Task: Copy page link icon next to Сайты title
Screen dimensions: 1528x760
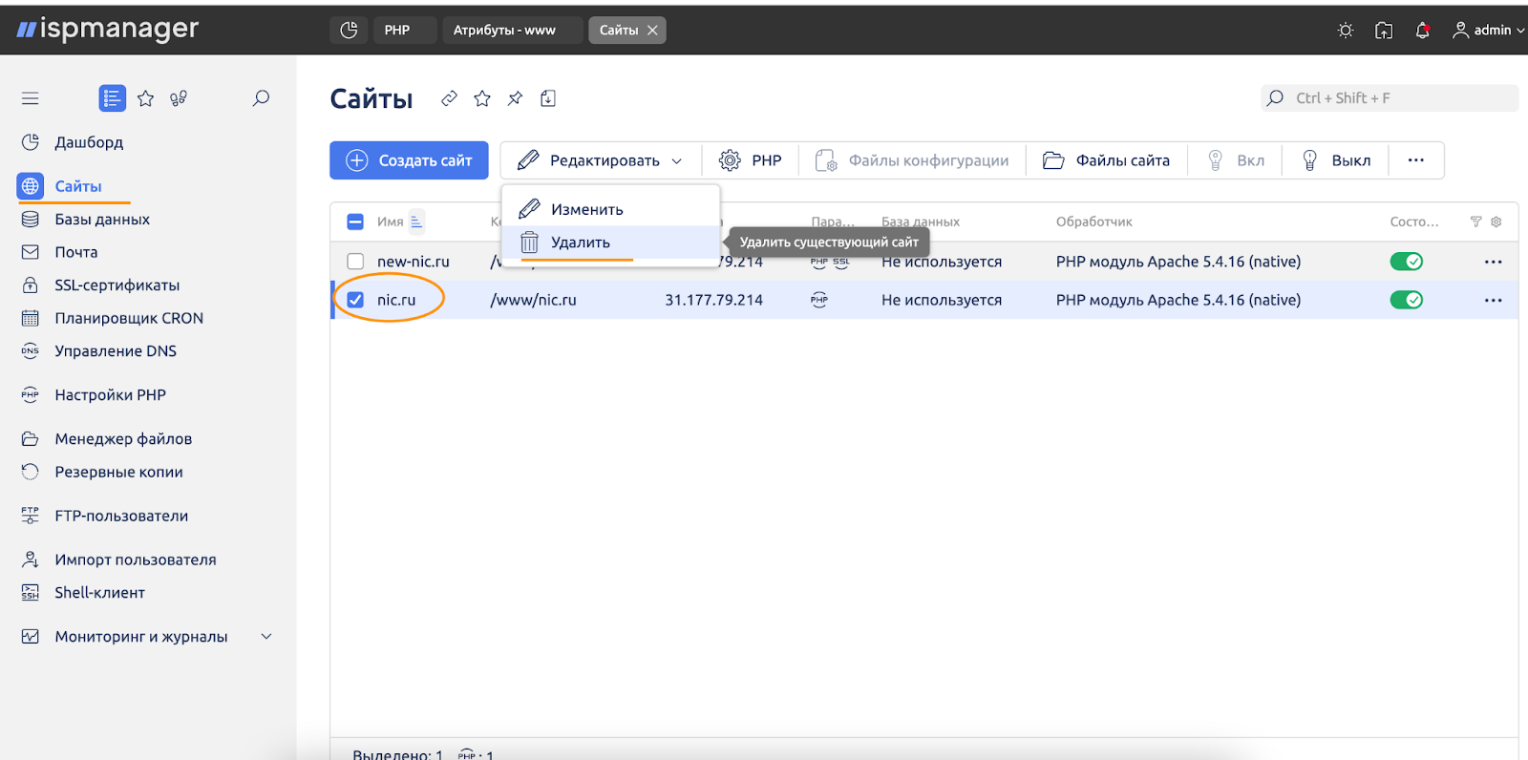Action: (x=449, y=98)
